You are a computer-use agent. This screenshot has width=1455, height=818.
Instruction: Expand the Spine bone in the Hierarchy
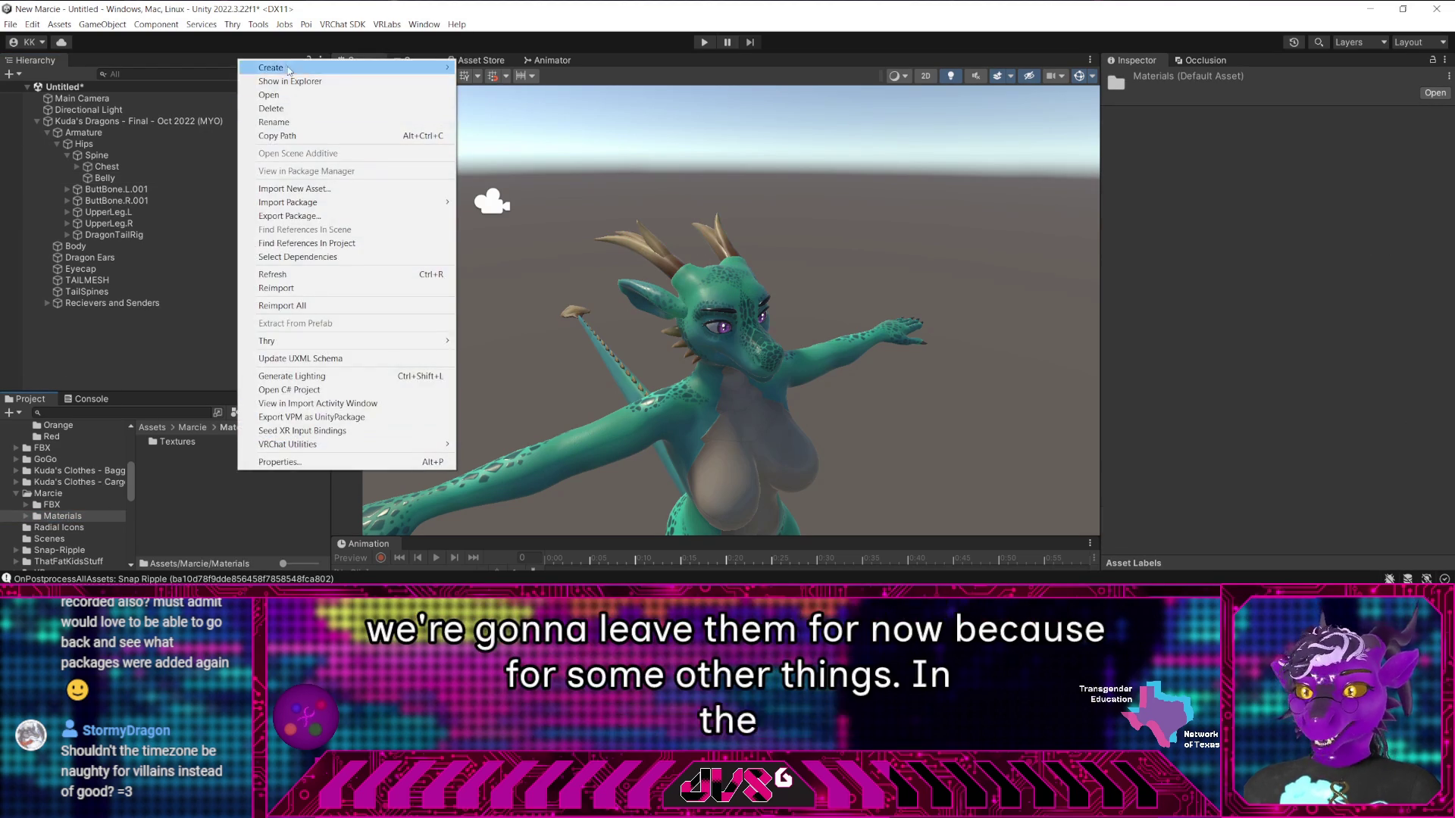tap(68, 155)
